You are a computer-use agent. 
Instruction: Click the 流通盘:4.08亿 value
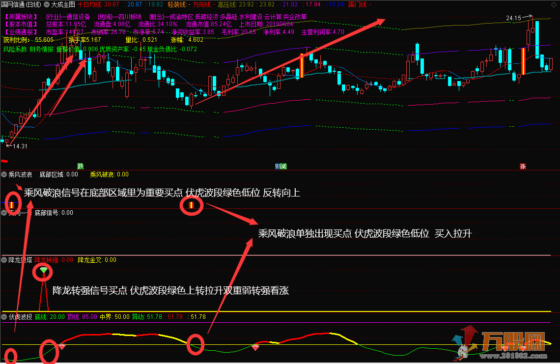point(112,24)
